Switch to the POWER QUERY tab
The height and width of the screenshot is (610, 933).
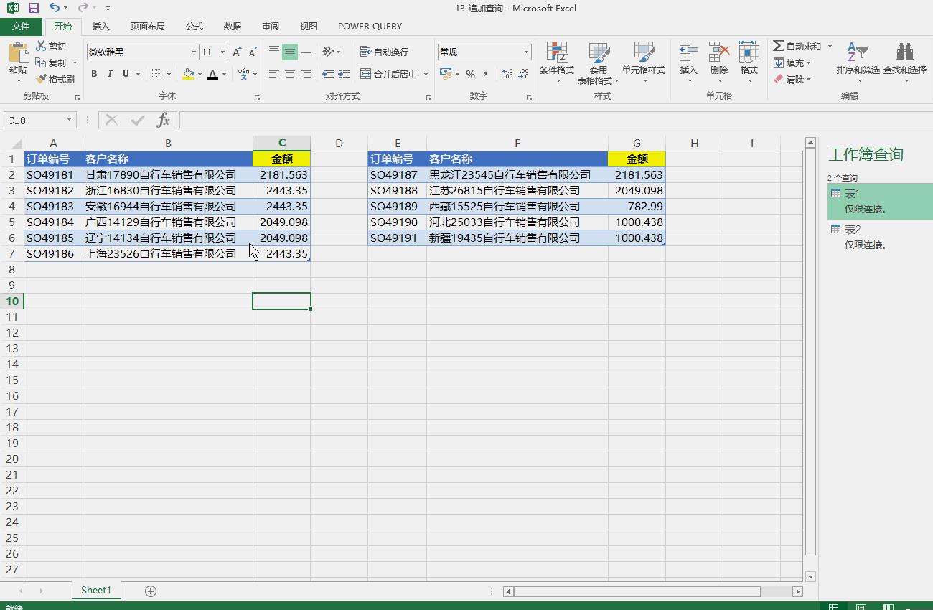coord(370,27)
